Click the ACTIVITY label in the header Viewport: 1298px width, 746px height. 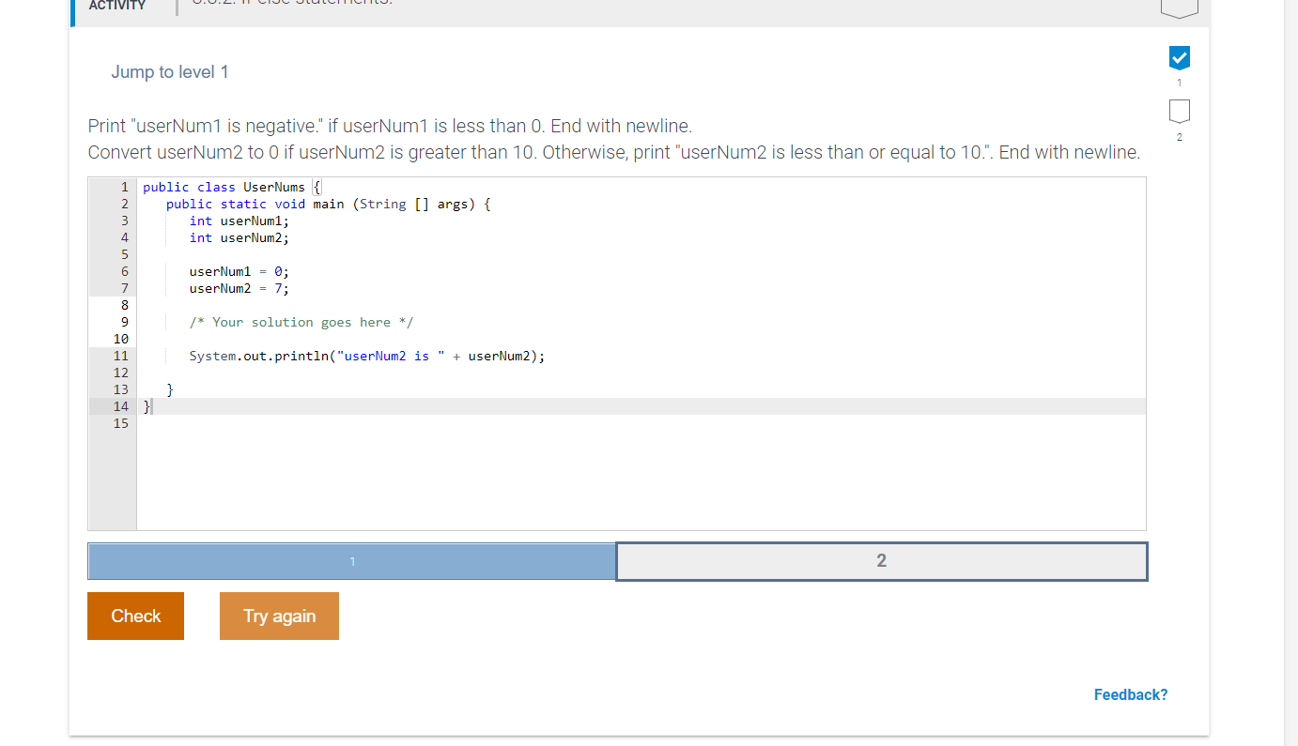pyautogui.click(x=116, y=6)
